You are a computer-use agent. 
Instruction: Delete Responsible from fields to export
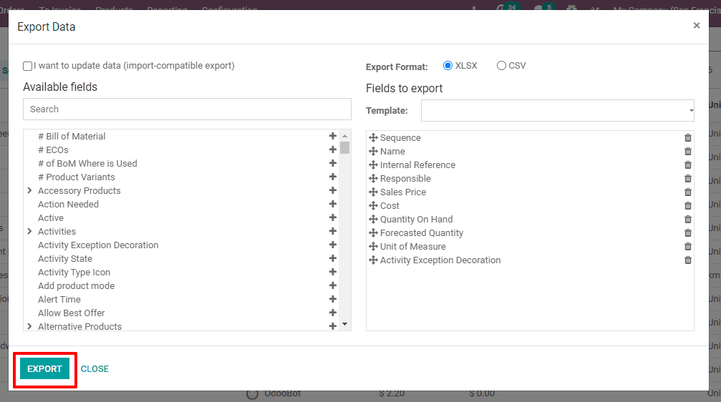click(688, 178)
